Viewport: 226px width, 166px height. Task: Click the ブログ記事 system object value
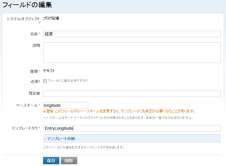pyautogui.click(x=51, y=18)
